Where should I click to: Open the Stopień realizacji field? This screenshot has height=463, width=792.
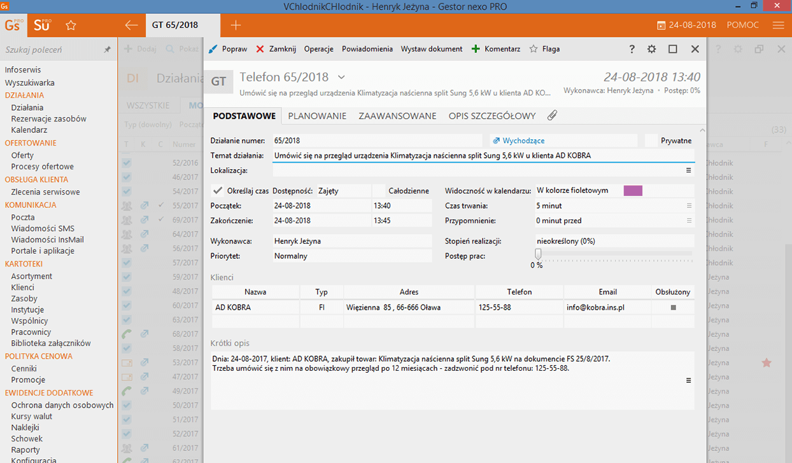click(x=614, y=241)
